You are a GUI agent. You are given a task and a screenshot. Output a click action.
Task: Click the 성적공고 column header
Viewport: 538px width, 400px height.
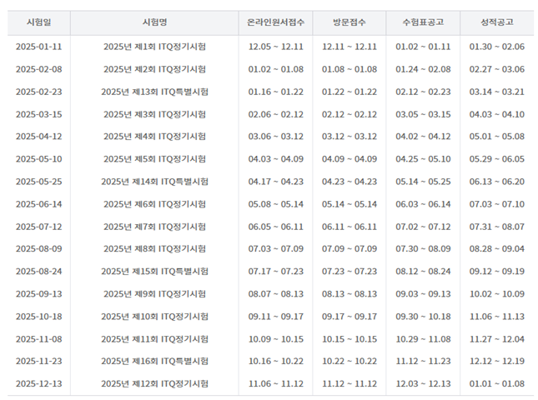click(496, 22)
